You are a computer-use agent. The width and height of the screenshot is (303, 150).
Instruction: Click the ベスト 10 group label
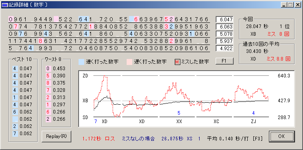(22, 59)
